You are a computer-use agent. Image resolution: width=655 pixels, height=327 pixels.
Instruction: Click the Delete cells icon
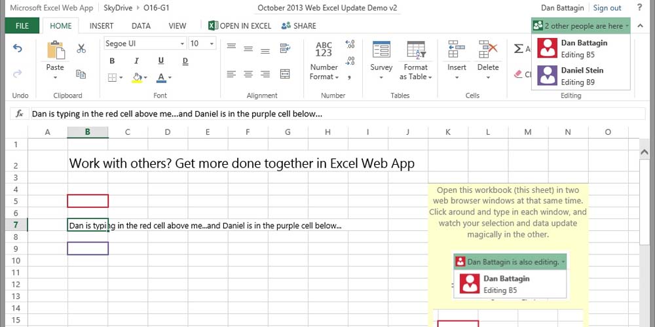[488, 49]
